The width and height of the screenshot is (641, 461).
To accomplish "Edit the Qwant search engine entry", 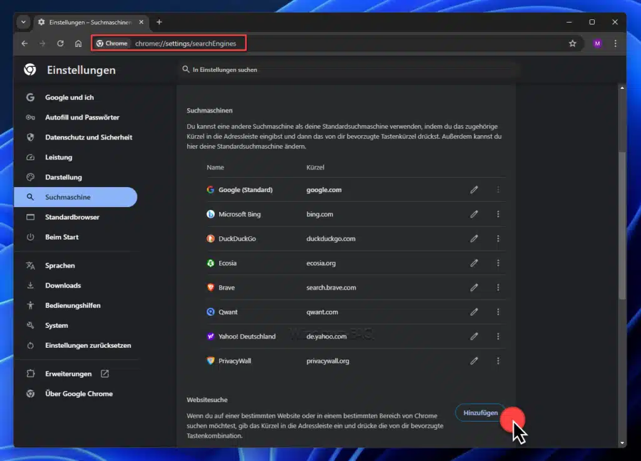I will [474, 312].
